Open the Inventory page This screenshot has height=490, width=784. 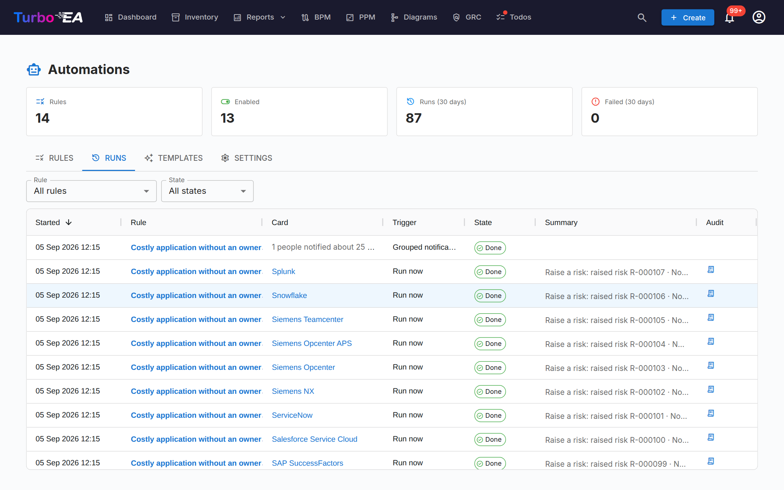click(195, 17)
